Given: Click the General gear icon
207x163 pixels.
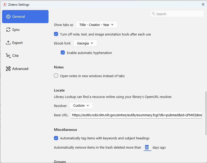Looking at the screenshot, I should (8, 16).
